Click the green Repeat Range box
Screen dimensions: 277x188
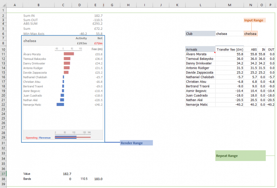(x=240, y=156)
